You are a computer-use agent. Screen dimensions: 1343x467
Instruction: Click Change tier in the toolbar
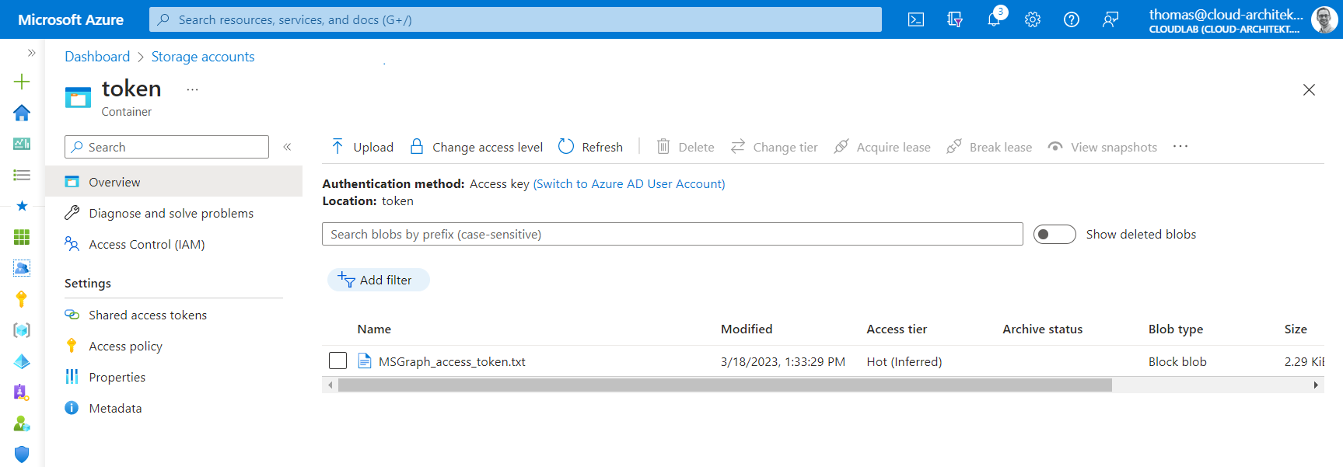point(774,147)
